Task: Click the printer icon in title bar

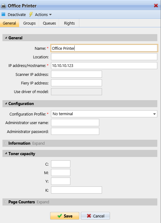Action: (x=4, y=6)
